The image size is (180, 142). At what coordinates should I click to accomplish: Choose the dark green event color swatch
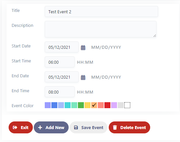pyautogui.click(x=81, y=105)
